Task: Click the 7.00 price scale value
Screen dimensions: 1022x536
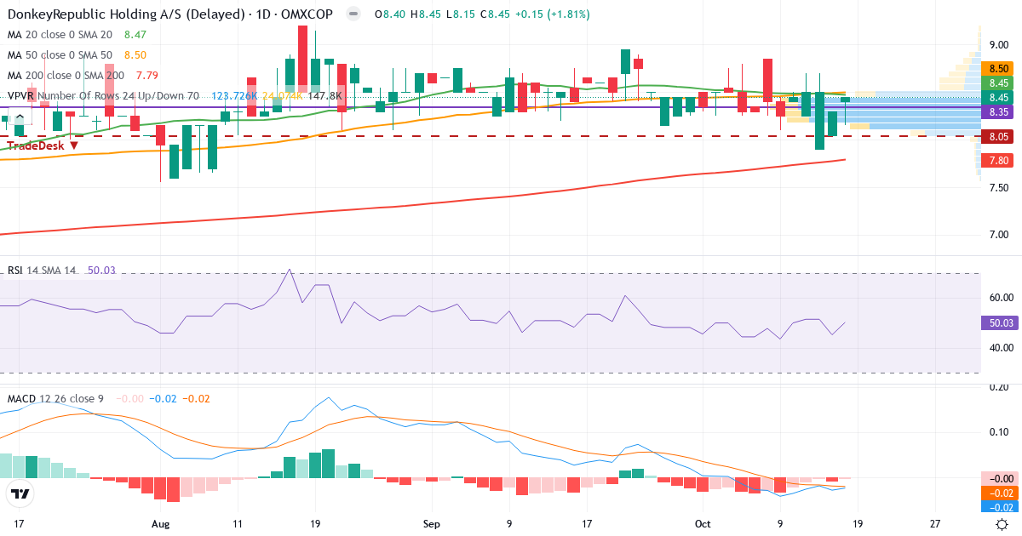Action: pos(999,235)
